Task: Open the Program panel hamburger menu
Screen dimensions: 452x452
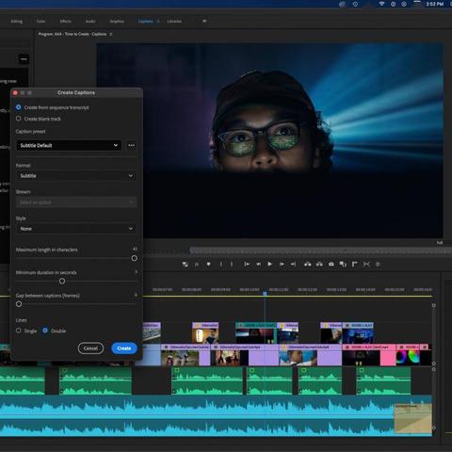Action: pos(111,34)
